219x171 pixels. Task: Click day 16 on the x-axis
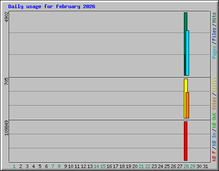[x=109, y=166]
